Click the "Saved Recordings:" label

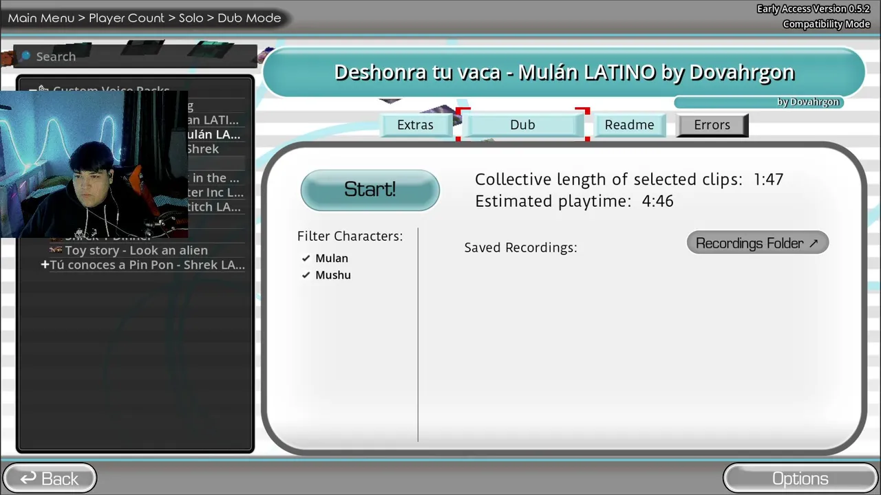pyautogui.click(x=520, y=247)
